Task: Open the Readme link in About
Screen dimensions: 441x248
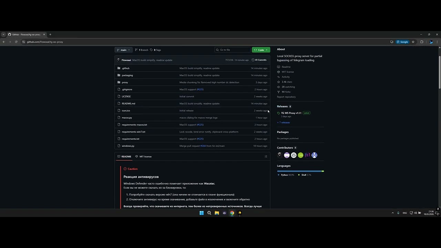Action: pyautogui.click(x=284, y=67)
